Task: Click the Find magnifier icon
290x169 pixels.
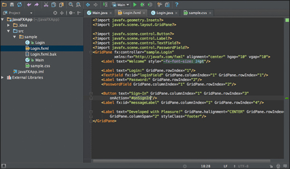Action: pos(71,5)
